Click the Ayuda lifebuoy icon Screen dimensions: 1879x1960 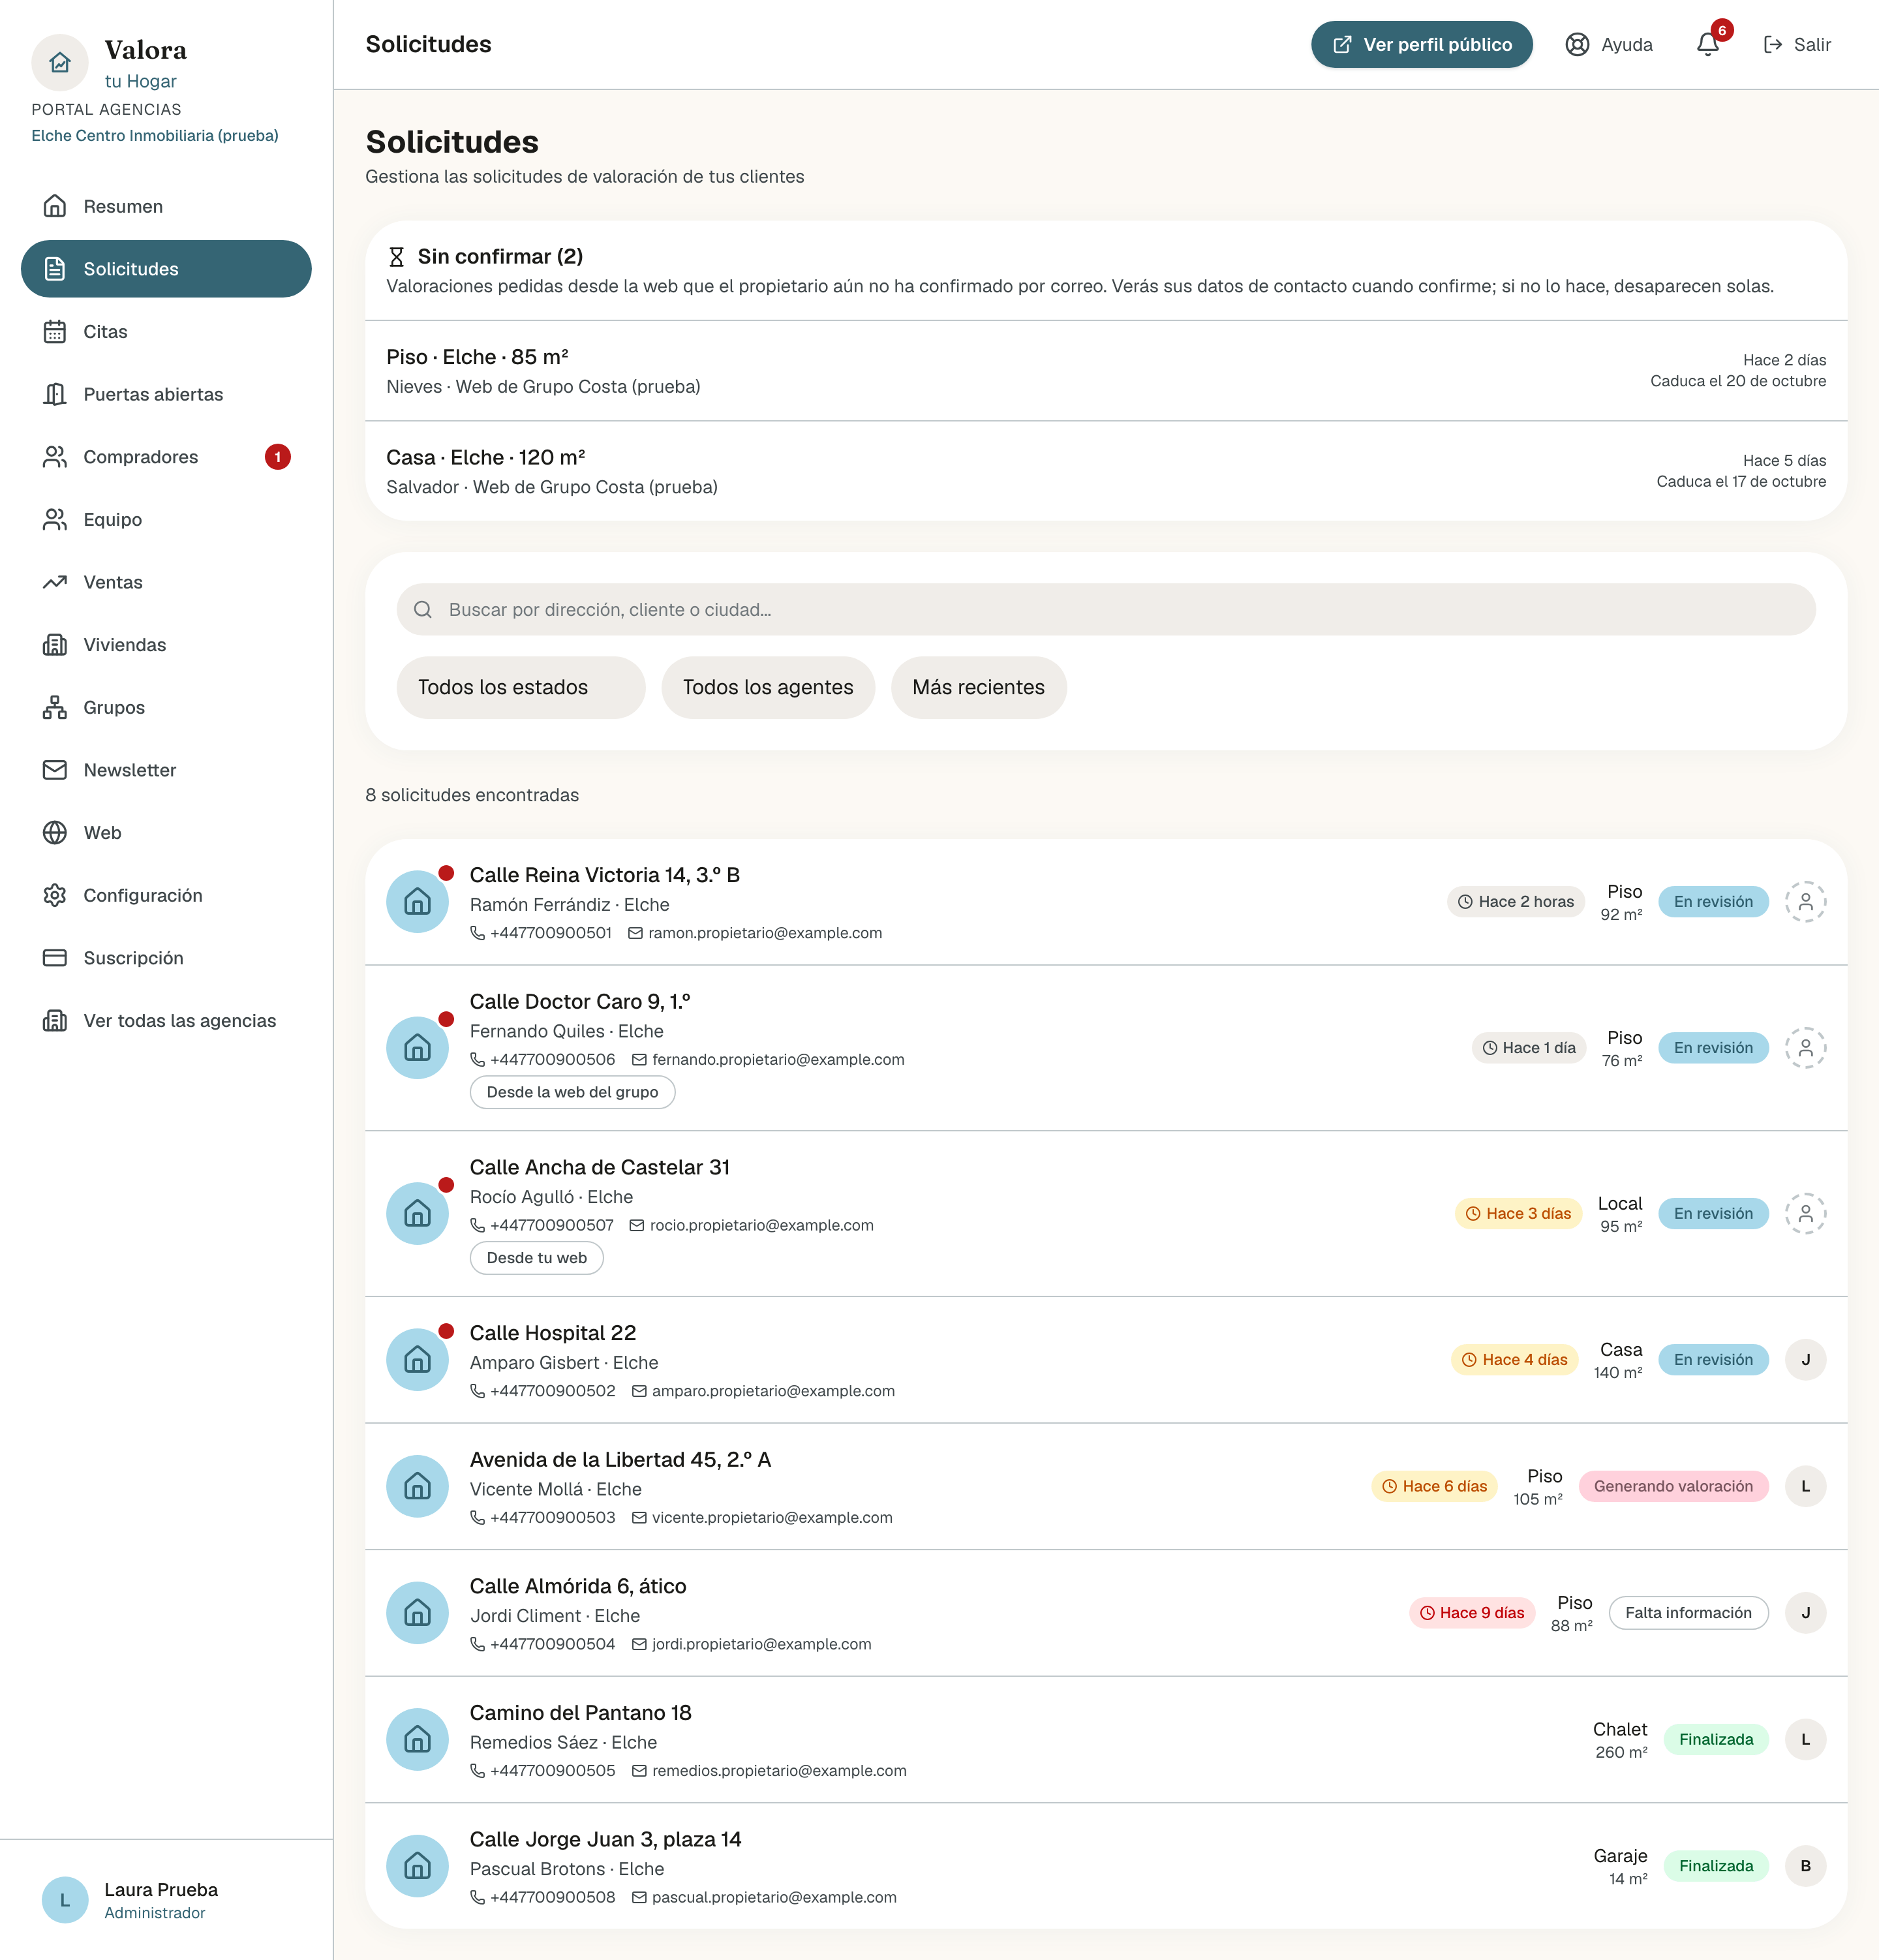click(x=1577, y=45)
